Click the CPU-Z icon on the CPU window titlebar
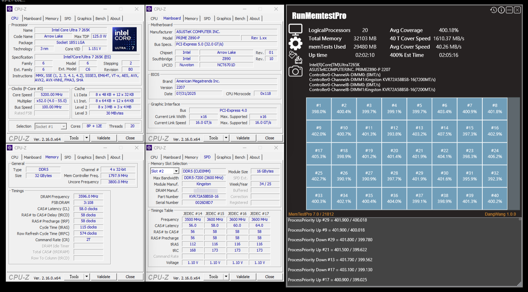This screenshot has height=292, width=528. [10, 9]
